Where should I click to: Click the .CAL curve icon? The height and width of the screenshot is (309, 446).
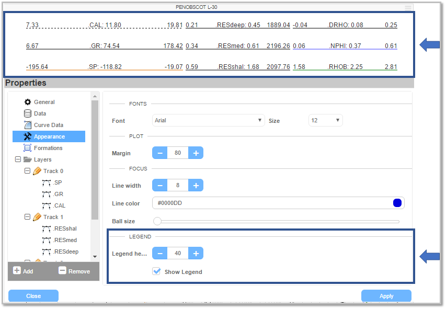47,205
